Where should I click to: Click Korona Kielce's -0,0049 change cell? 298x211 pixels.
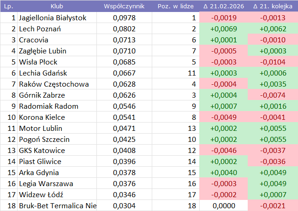click(224, 117)
